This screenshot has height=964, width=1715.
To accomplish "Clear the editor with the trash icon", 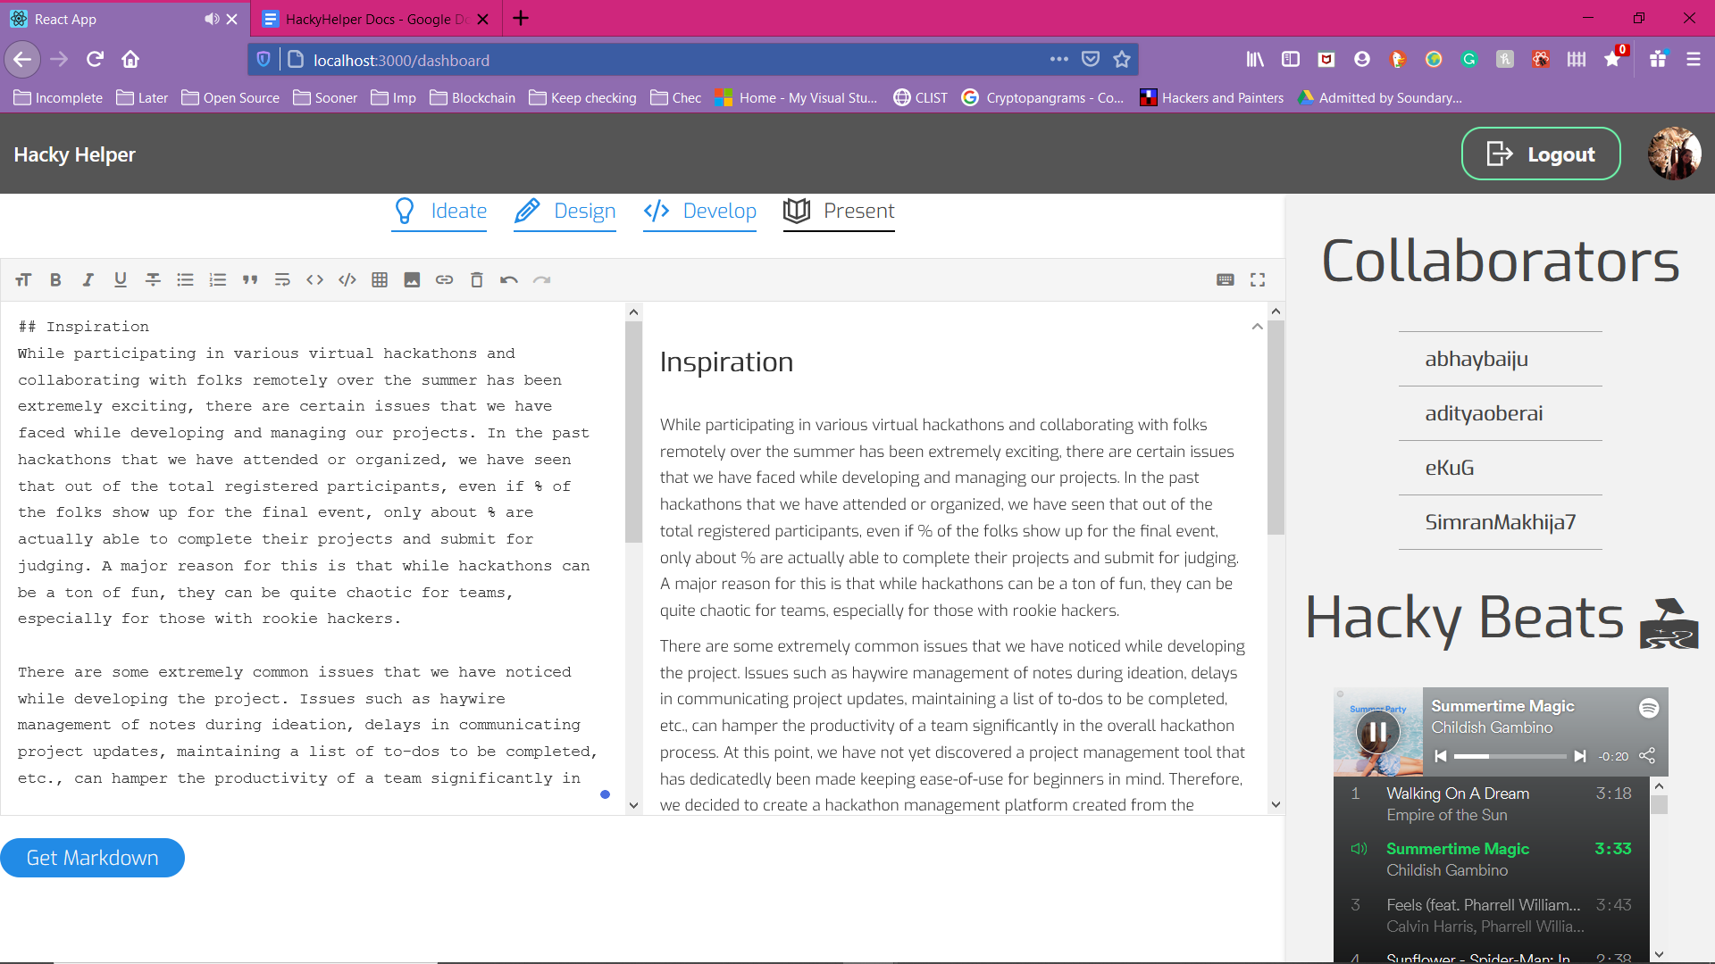I will point(477,280).
